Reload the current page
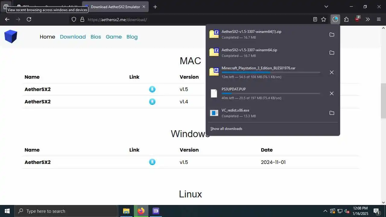Image resolution: width=386 pixels, height=217 pixels. click(29, 19)
